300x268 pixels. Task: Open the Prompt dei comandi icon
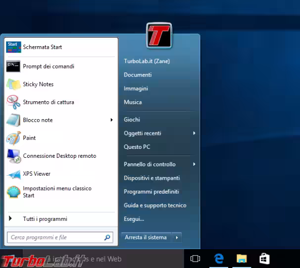pyautogui.click(x=13, y=67)
